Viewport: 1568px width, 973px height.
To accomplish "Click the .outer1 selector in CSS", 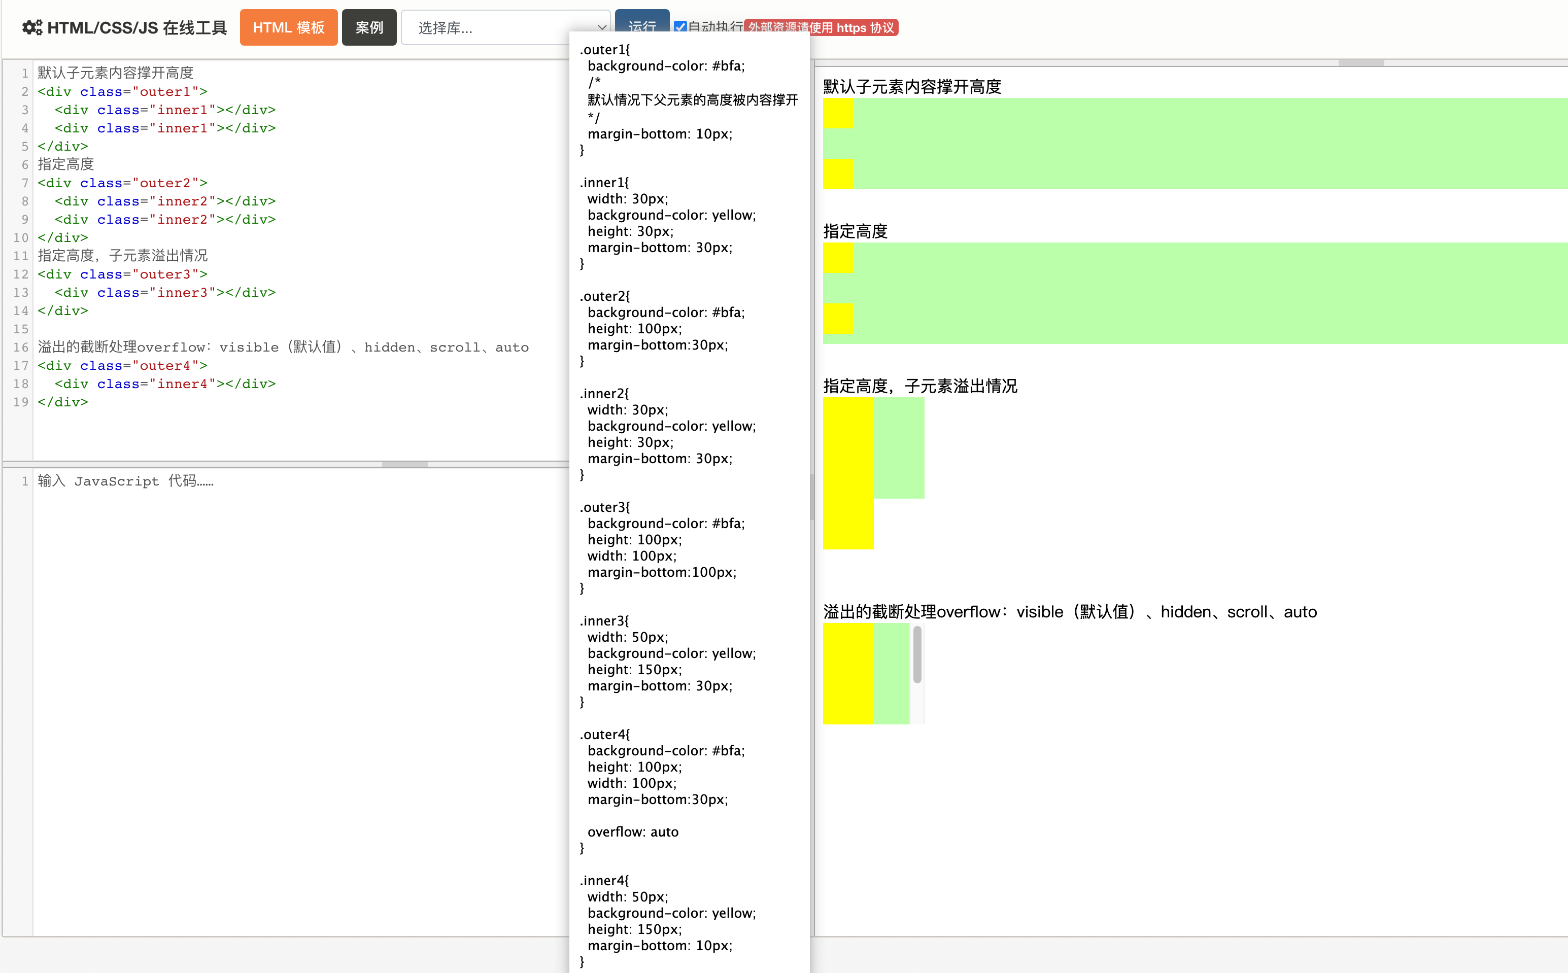I will click(604, 50).
